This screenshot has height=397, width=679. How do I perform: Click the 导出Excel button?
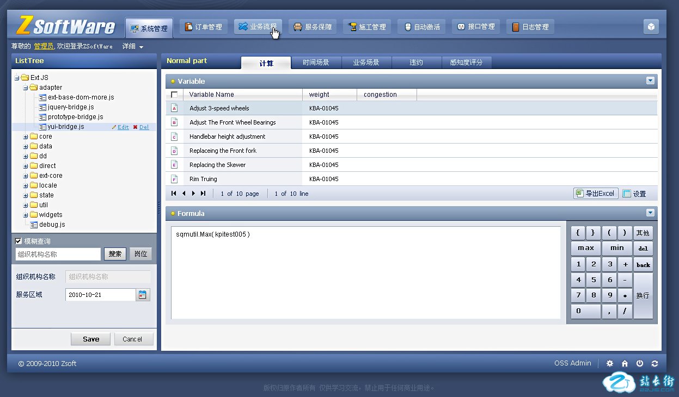click(596, 193)
